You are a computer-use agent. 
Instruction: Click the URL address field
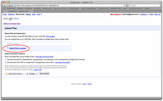[70, 5]
